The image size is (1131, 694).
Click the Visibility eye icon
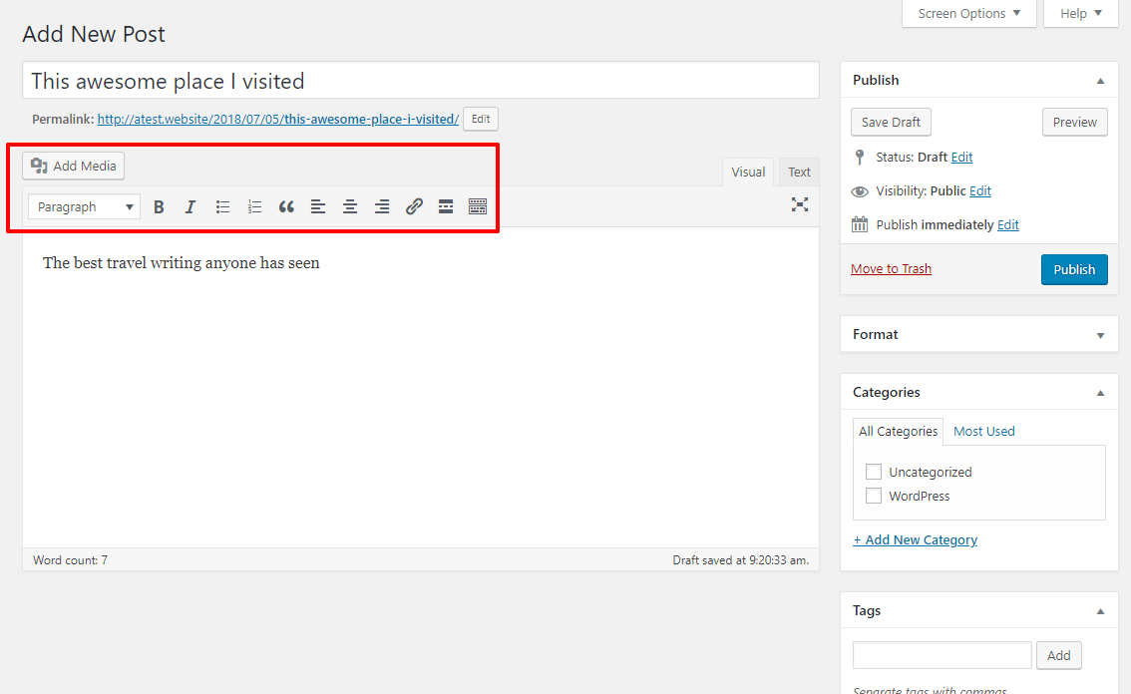tap(859, 191)
